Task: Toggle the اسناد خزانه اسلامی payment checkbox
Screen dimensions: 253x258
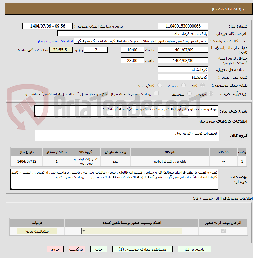Action: click(x=156, y=93)
